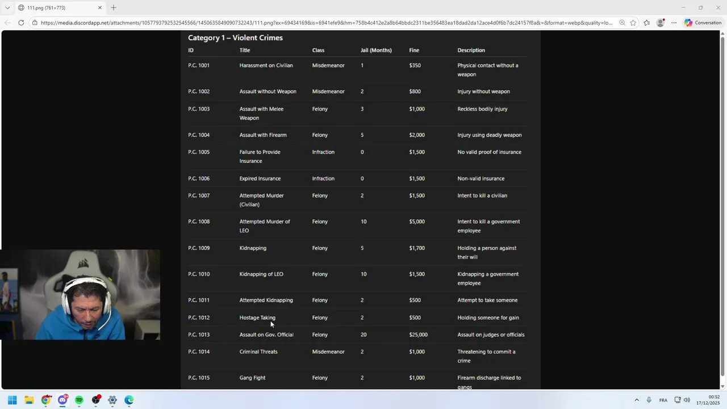
Task: Click the 'Kidnapping of LEO' title
Action: [261, 274]
